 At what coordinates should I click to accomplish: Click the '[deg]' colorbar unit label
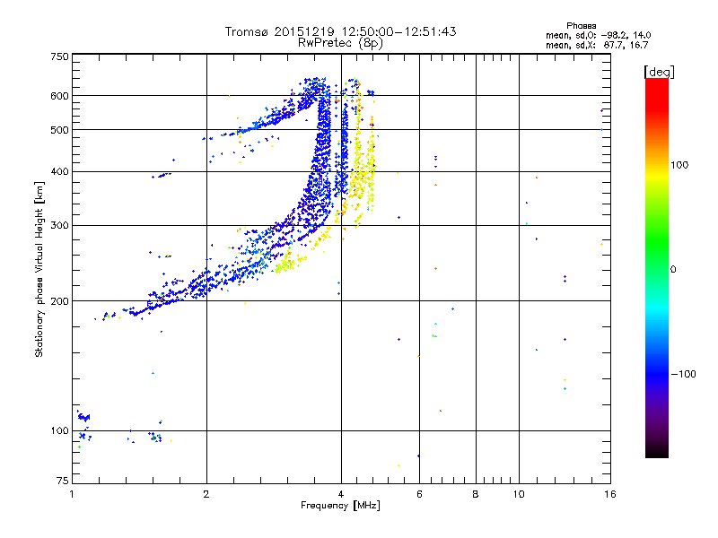point(659,72)
